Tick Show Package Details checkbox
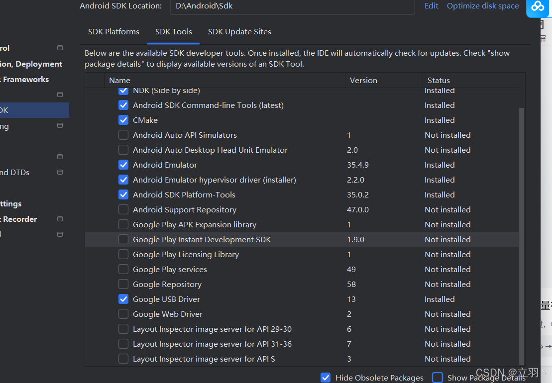Screen dimensions: 552x383 click(x=437, y=378)
